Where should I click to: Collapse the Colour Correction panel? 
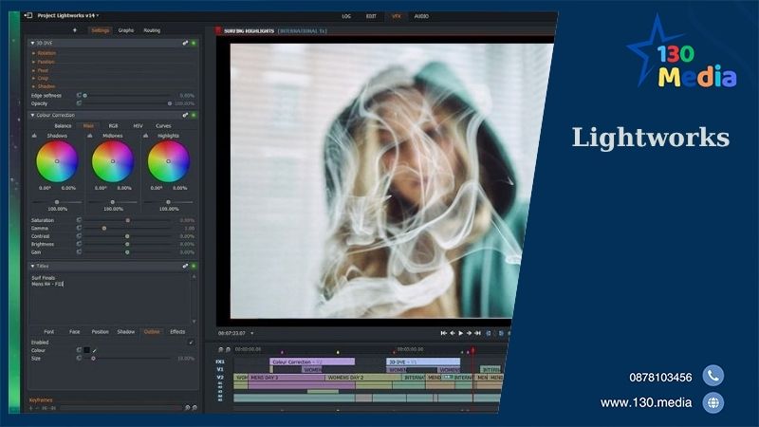point(32,115)
